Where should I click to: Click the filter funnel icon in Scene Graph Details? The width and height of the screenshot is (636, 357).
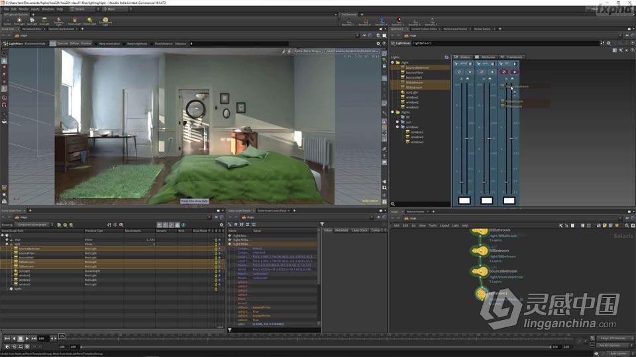pos(322,224)
